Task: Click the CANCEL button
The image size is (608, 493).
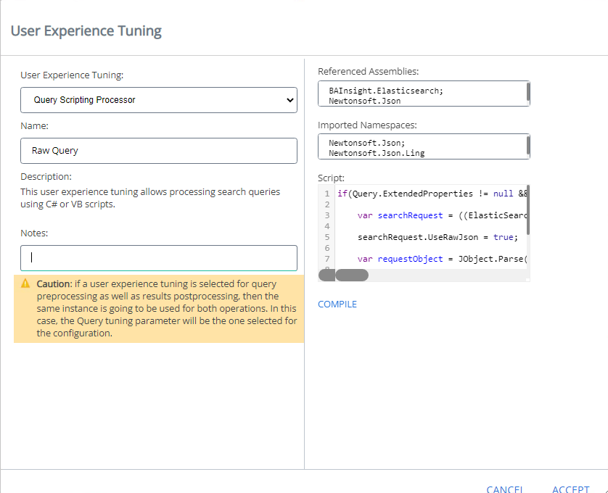Action: [x=505, y=489]
